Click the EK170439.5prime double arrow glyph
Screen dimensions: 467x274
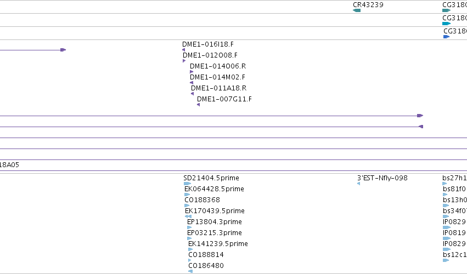click(x=188, y=216)
